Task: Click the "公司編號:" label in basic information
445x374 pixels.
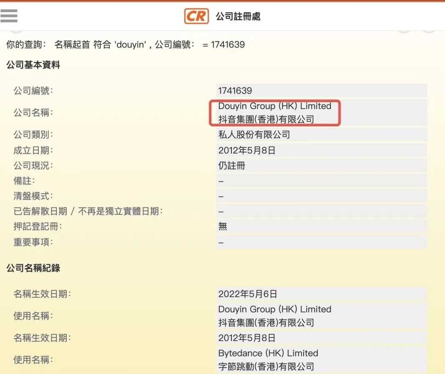Action: tap(33, 91)
